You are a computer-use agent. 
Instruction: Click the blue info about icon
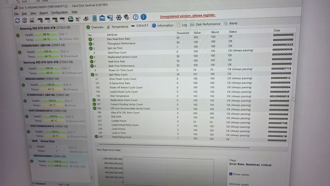pyautogui.click(x=144, y=17)
